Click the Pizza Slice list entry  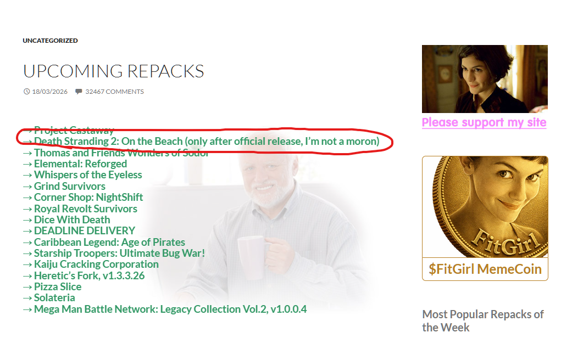[x=58, y=286]
